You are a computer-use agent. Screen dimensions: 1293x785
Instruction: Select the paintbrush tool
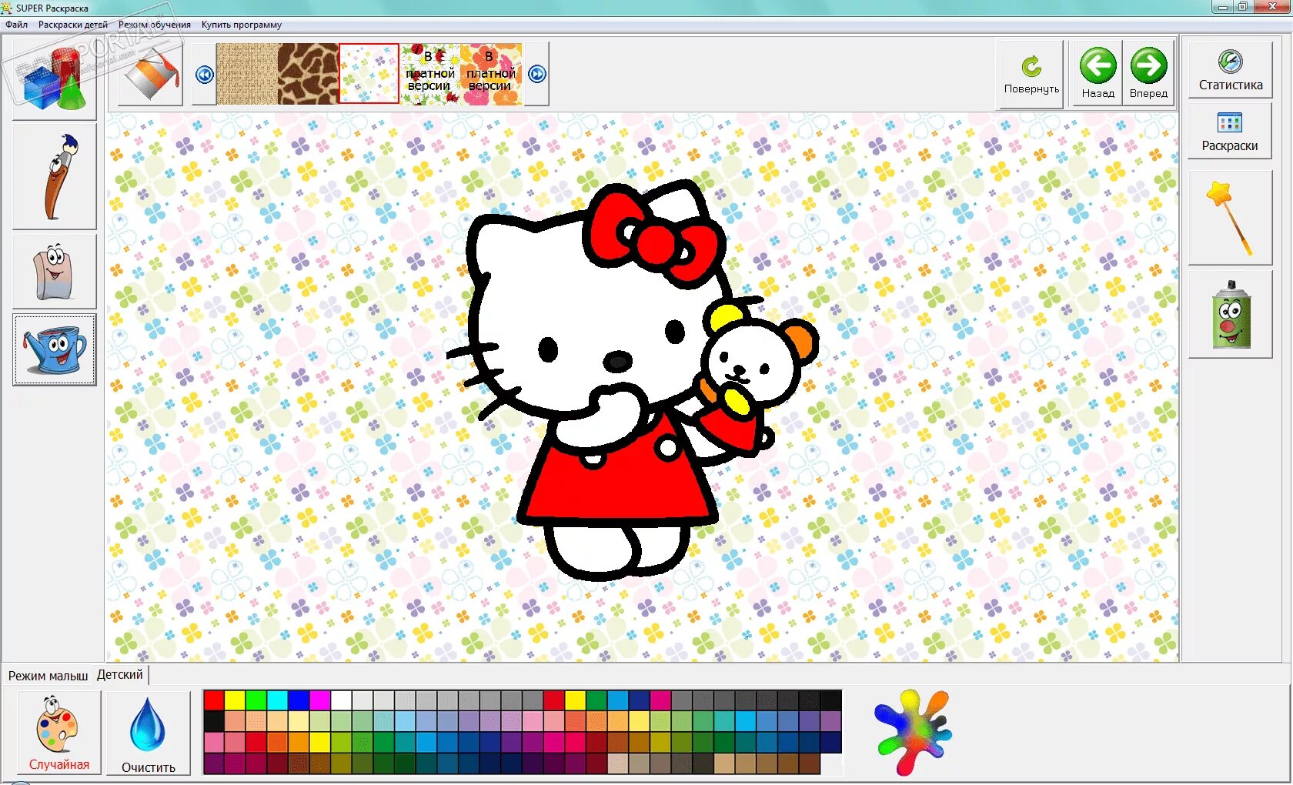tap(55, 176)
